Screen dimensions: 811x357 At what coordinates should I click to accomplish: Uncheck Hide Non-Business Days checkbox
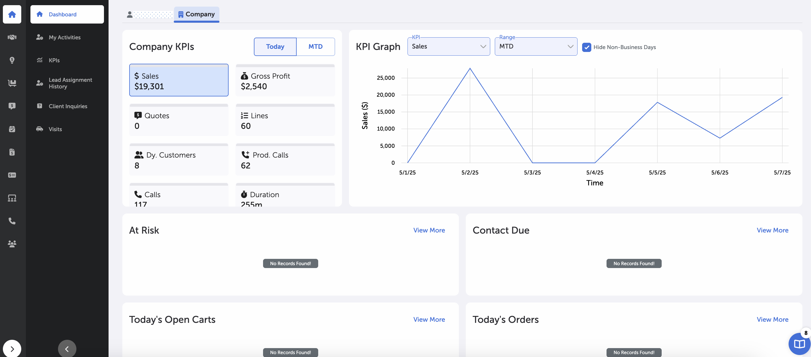[586, 47]
